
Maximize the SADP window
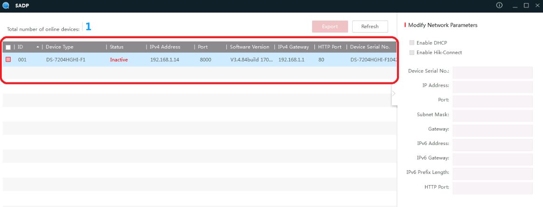[526, 6]
